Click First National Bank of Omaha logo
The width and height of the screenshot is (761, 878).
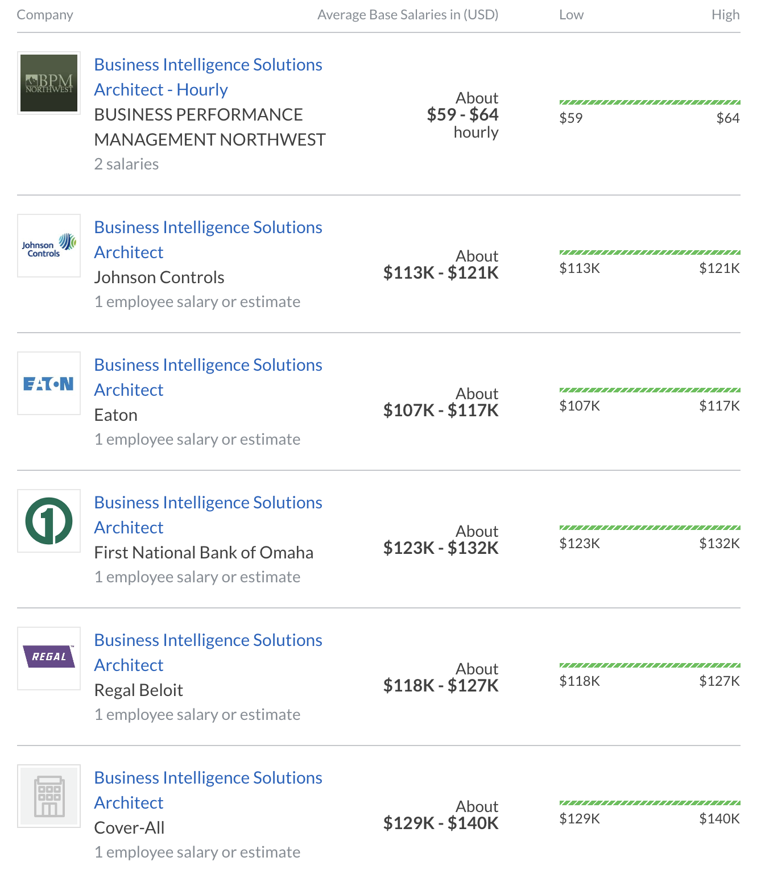click(x=49, y=521)
